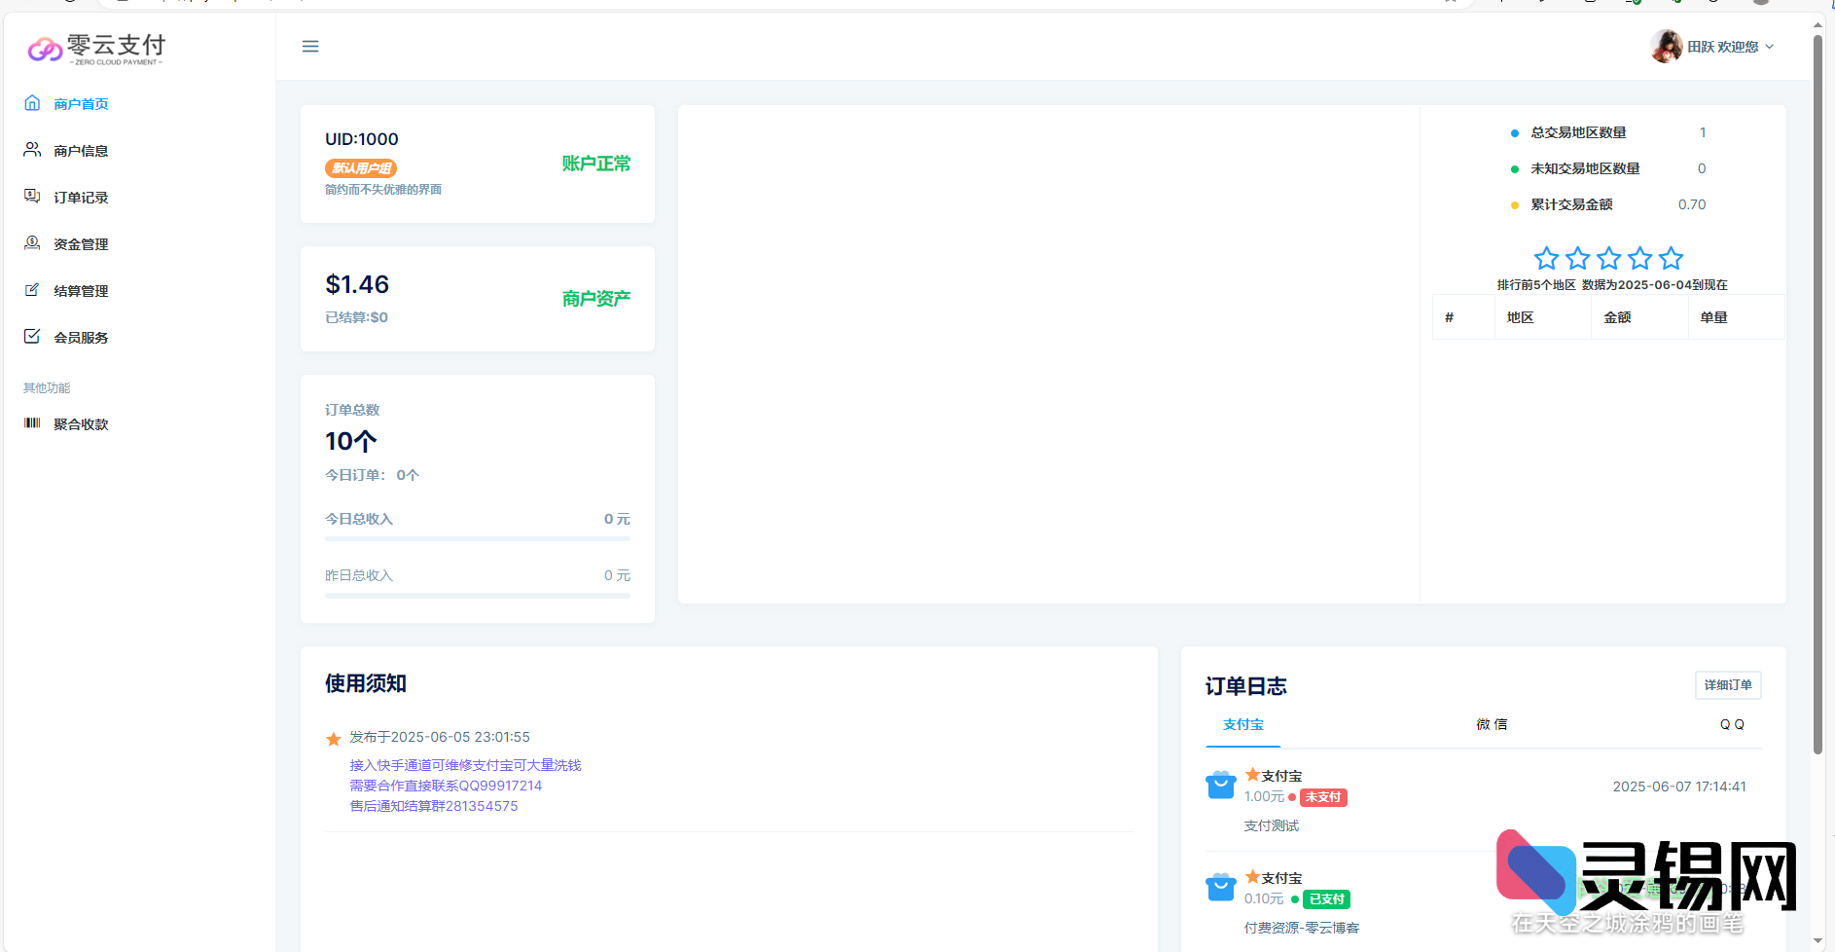The image size is (1835, 952).
Task: Click the first blue rating star
Action: pos(1546,258)
